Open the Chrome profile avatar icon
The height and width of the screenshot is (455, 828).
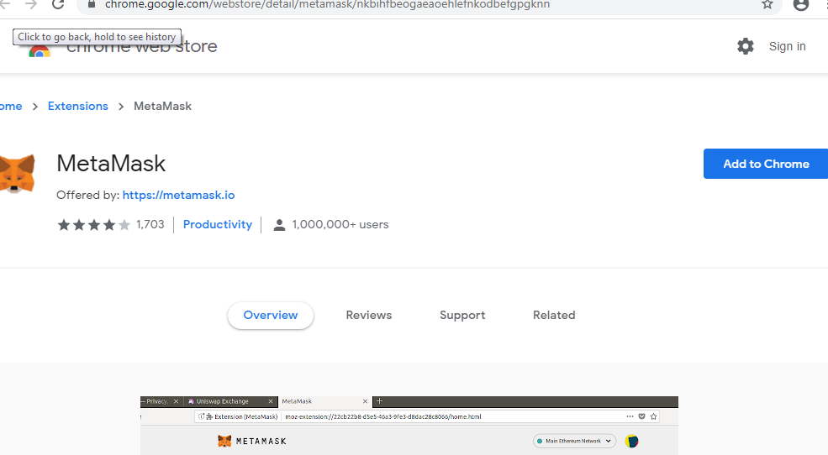(801, 5)
